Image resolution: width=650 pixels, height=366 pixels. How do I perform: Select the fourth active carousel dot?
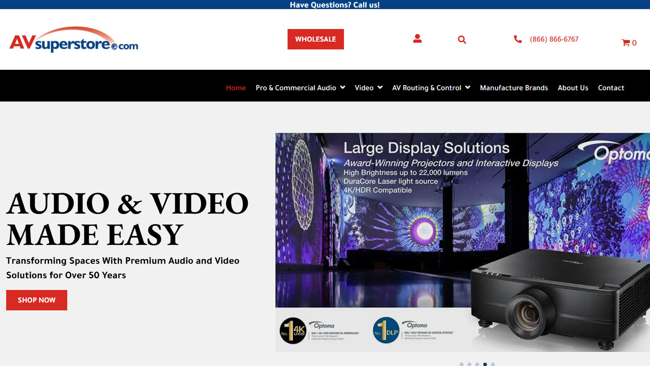coord(485,364)
